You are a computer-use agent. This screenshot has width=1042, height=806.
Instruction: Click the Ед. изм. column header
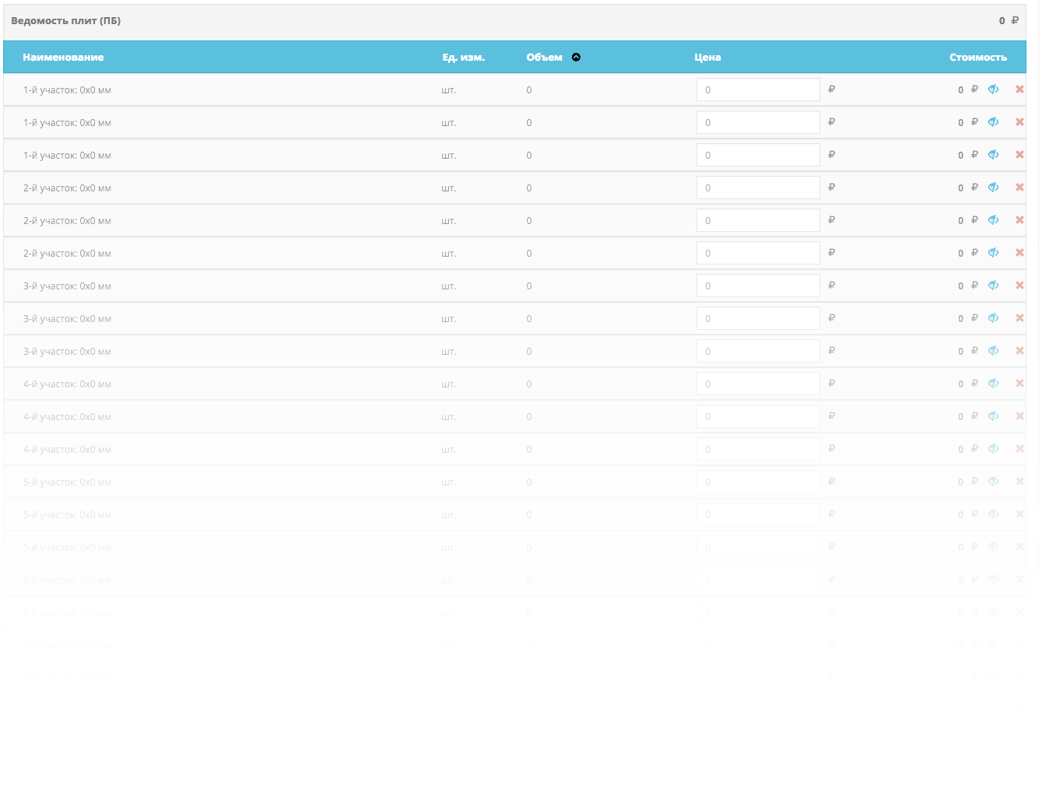(463, 58)
